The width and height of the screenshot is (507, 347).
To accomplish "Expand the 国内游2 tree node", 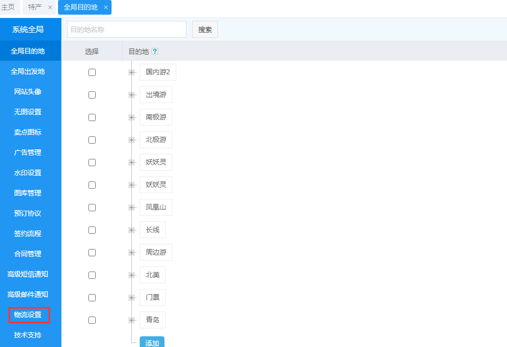I will point(131,72).
